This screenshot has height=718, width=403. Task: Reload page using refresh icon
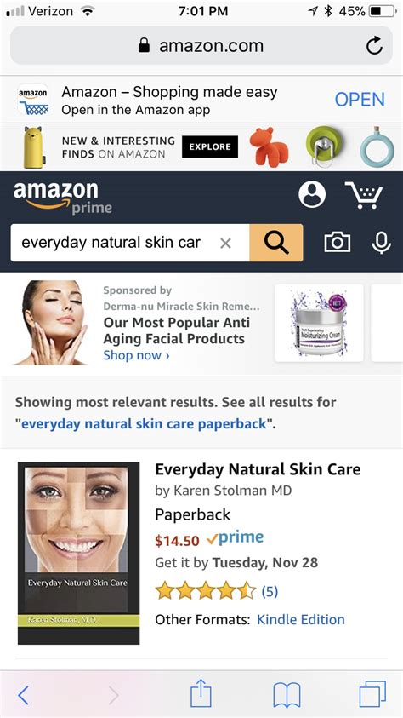coord(374,46)
